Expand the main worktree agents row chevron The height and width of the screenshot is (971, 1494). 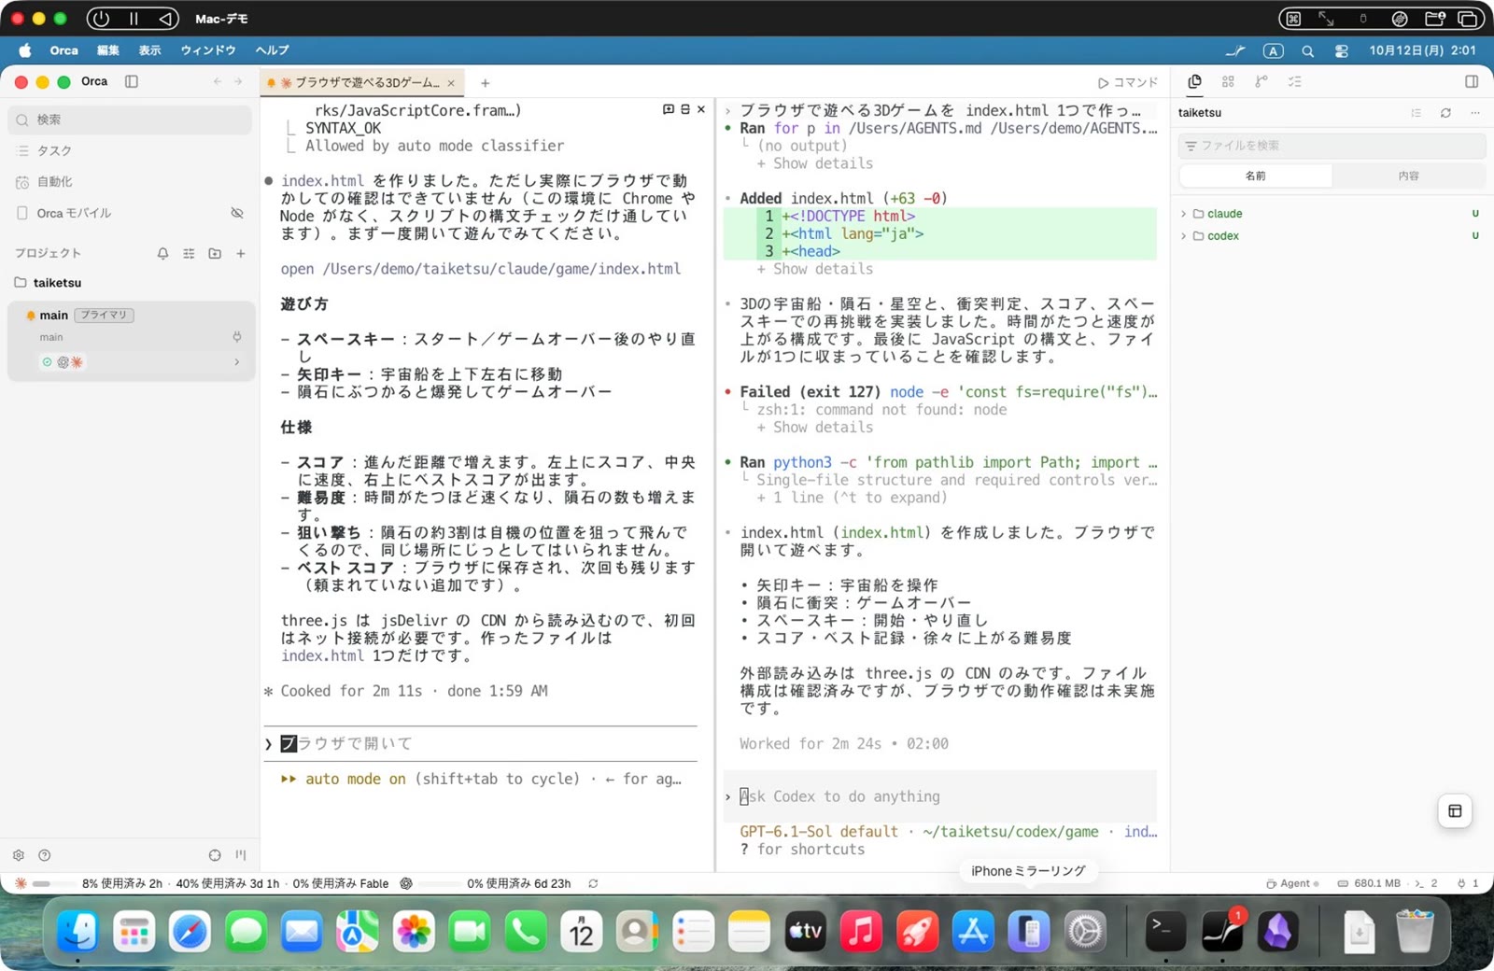coord(236,362)
